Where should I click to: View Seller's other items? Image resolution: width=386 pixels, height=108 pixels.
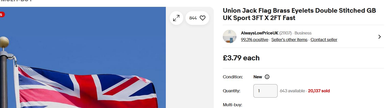pos(289,40)
